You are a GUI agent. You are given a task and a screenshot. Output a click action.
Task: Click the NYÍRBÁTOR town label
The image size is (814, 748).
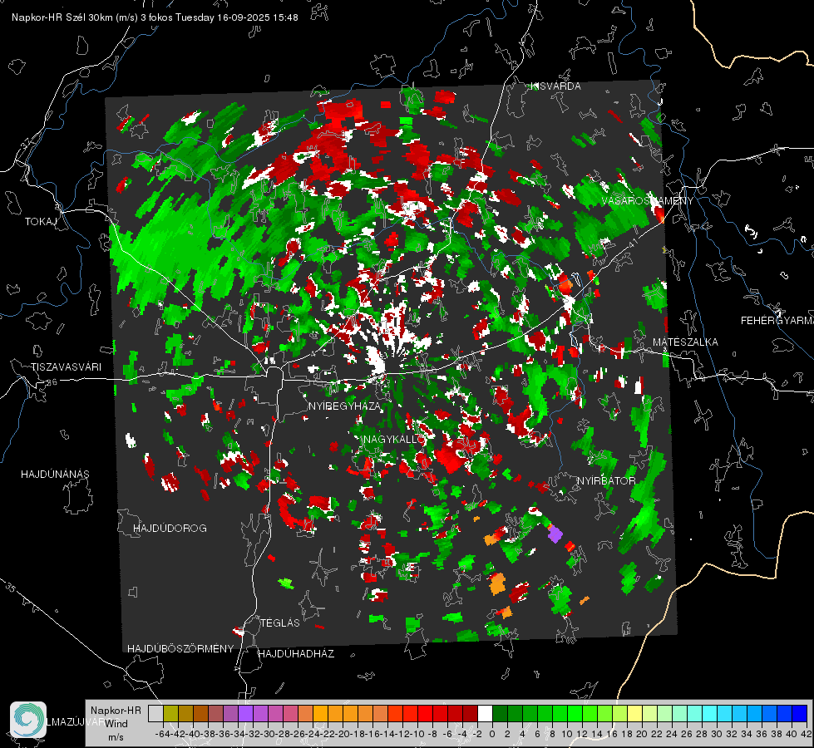606,480
